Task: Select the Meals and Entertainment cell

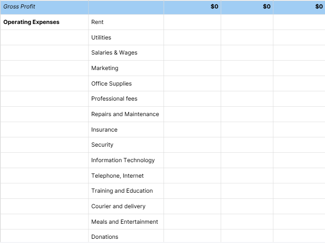Action: pos(126,222)
